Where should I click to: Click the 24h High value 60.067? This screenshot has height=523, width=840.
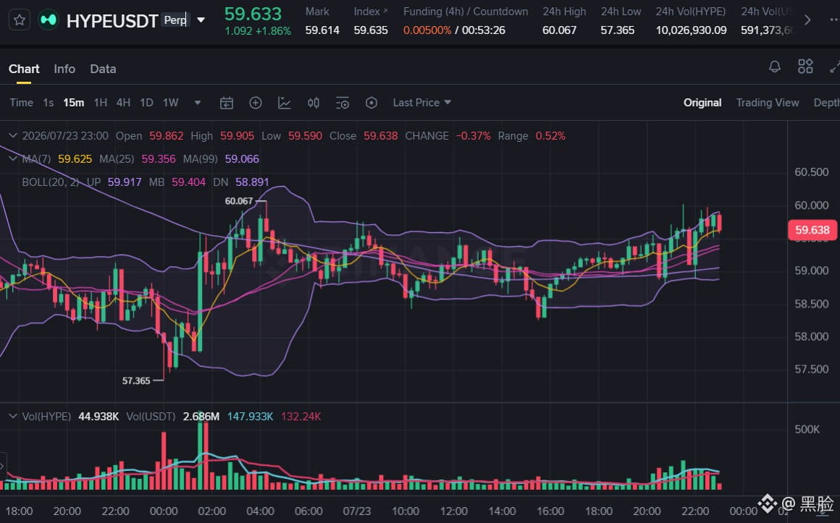pyautogui.click(x=559, y=30)
